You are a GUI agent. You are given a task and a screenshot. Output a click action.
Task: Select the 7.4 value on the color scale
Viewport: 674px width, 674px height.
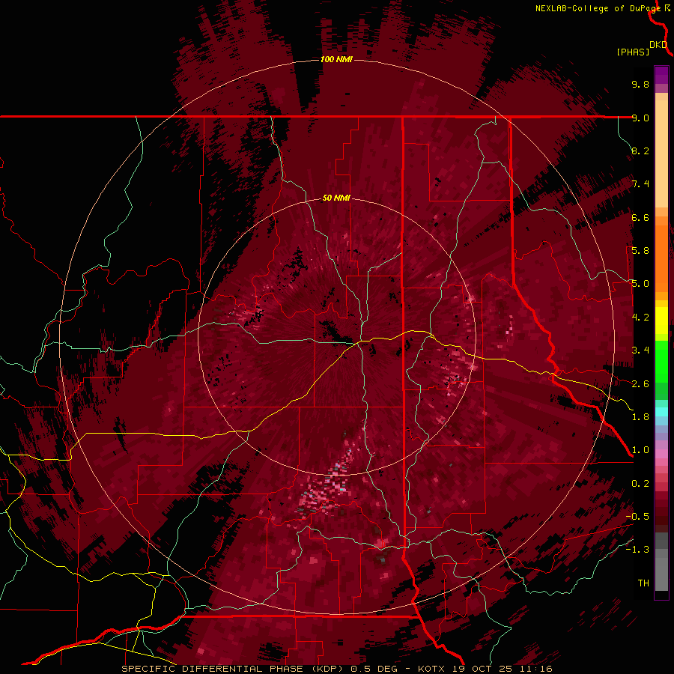coord(640,184)
